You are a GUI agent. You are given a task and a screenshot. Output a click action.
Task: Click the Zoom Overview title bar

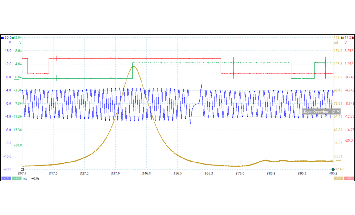(316, 111)
